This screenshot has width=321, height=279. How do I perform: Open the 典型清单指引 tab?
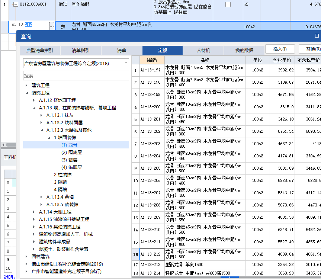click(39, 49)
